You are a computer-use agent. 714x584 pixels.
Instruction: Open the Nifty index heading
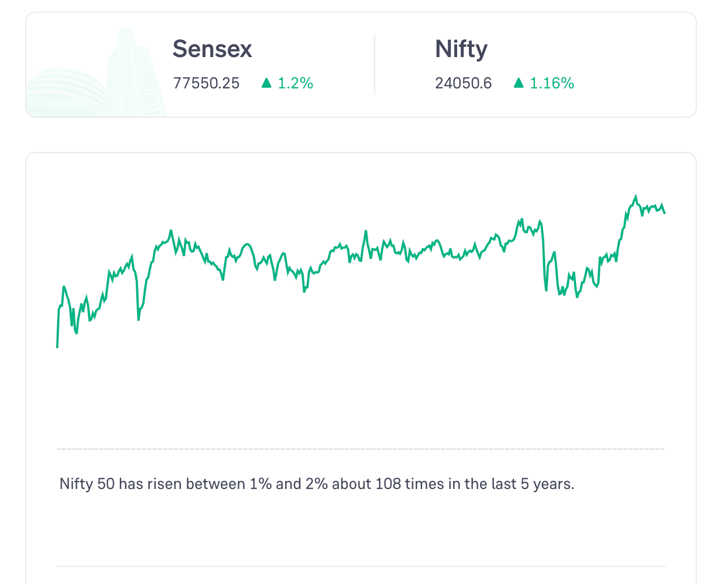point(461,49)
